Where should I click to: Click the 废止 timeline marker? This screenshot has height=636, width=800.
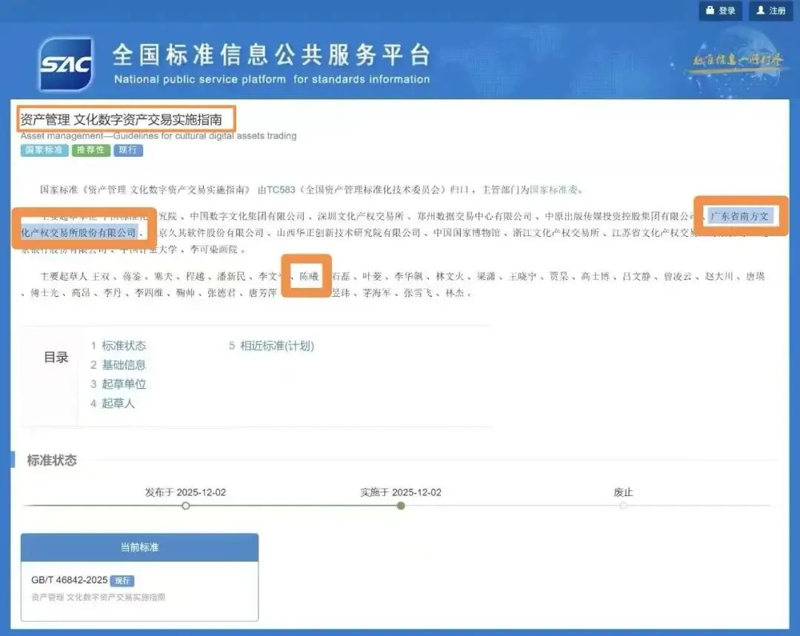(x=624, y=506)
